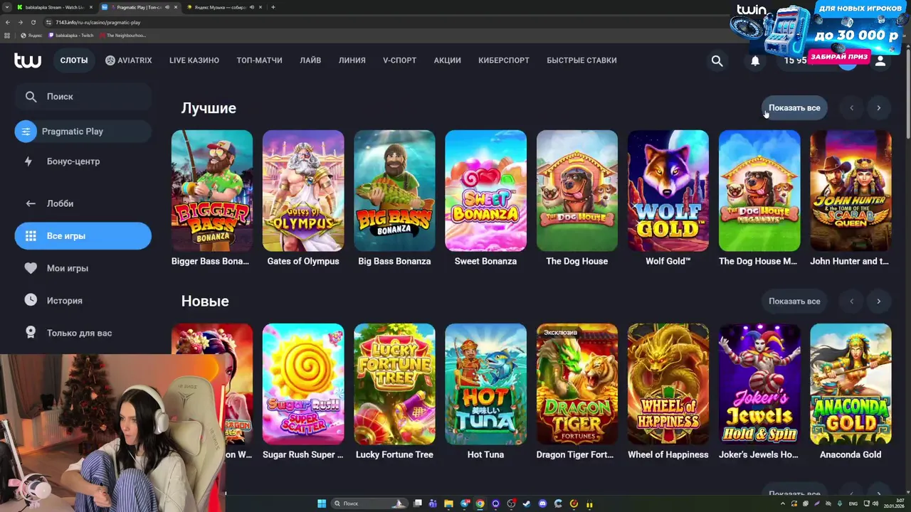911x512 pixels.
Task: Open Акции promotions page
Action: click(x=448, y=60)
